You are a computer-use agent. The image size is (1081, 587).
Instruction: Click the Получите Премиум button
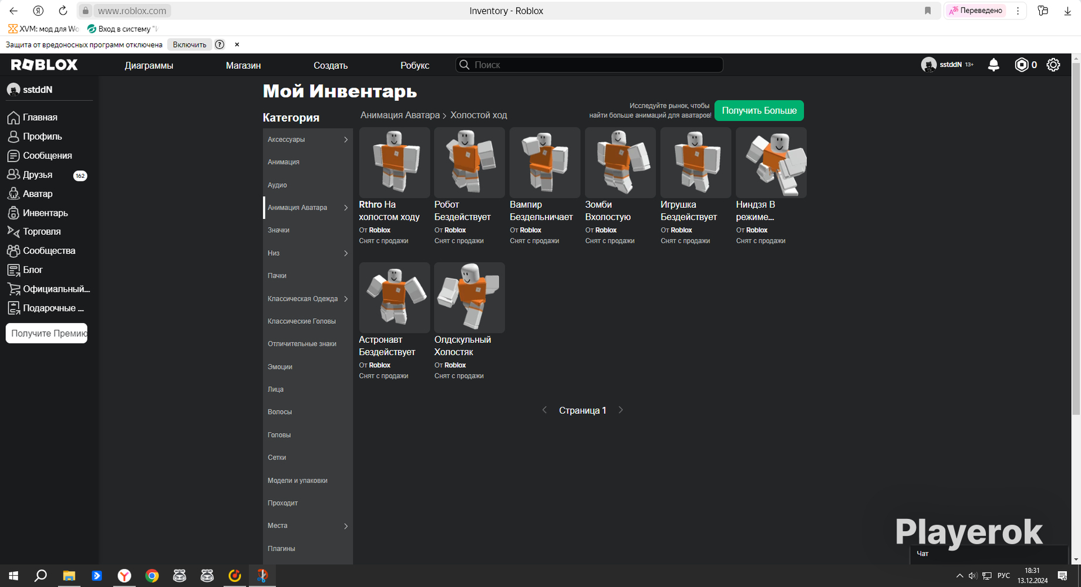(46, 333)
